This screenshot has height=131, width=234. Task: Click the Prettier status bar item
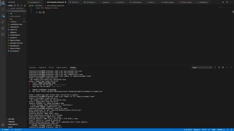(x=221, y=130)
